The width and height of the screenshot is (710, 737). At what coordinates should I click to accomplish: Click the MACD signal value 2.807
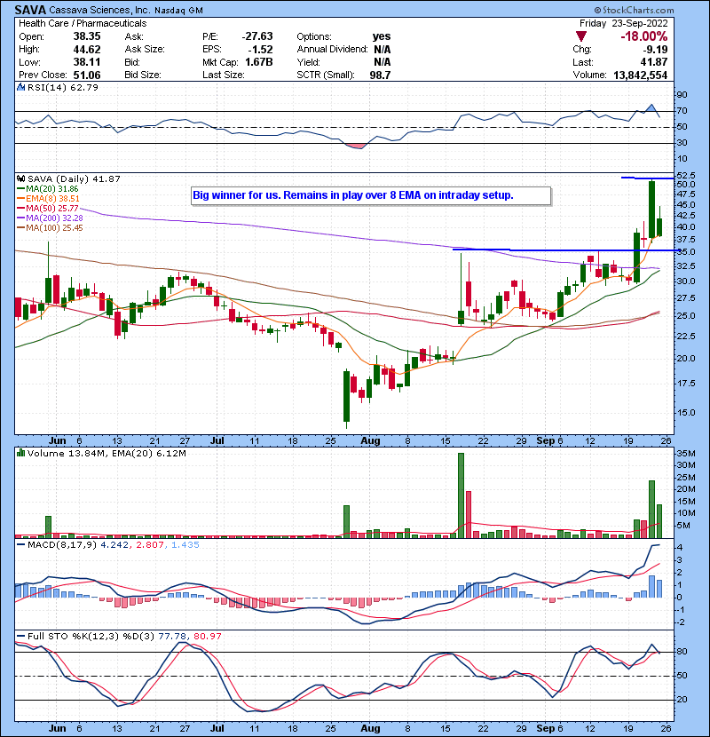(149, 545)
